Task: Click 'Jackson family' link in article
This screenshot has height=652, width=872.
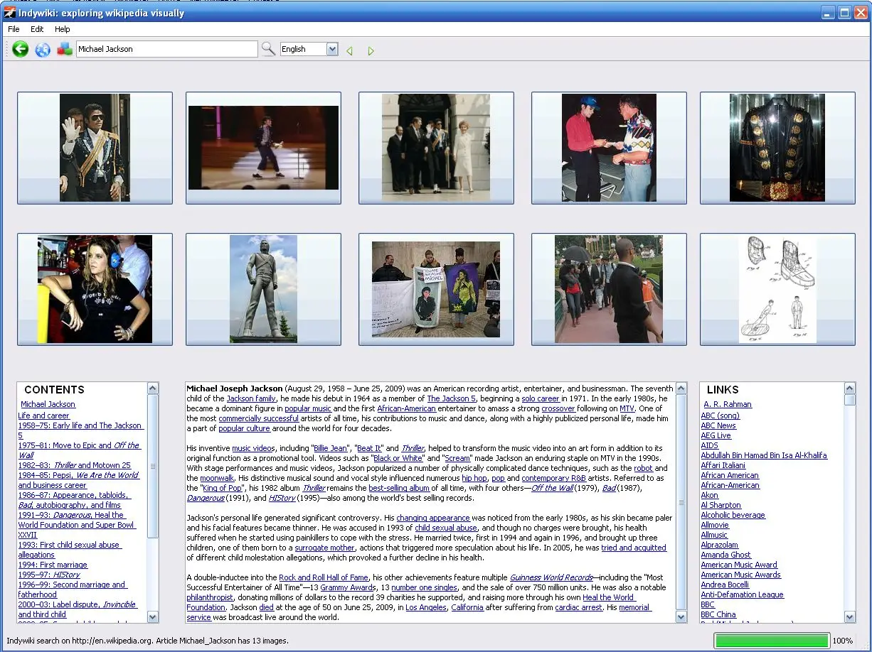Action: pos(251,398)
